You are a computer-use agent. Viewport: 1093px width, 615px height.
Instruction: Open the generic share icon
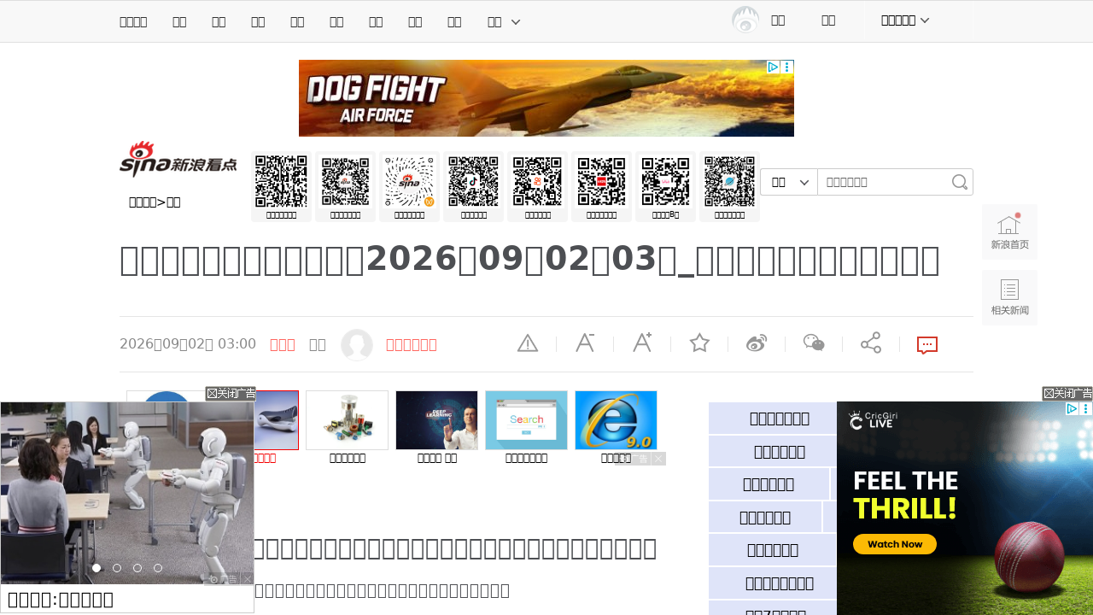coord(871,343)
